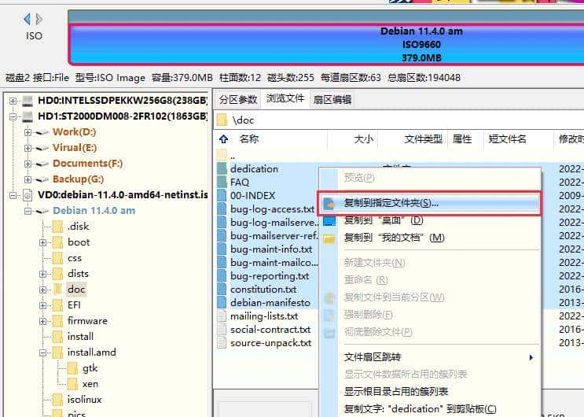This screenshot has height=417, width=584.
Task: Collapse the install.amd folder node
Action: pyautogui.click(x=42, y=352)
